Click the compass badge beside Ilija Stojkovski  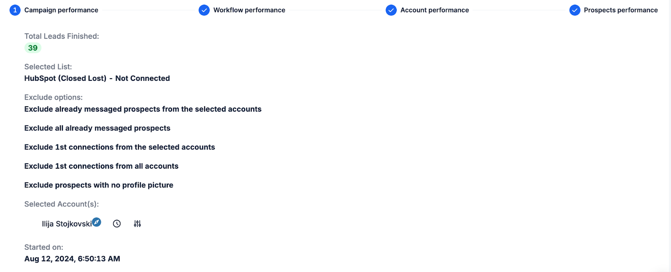pyautogui.click(x=96, y=222)
